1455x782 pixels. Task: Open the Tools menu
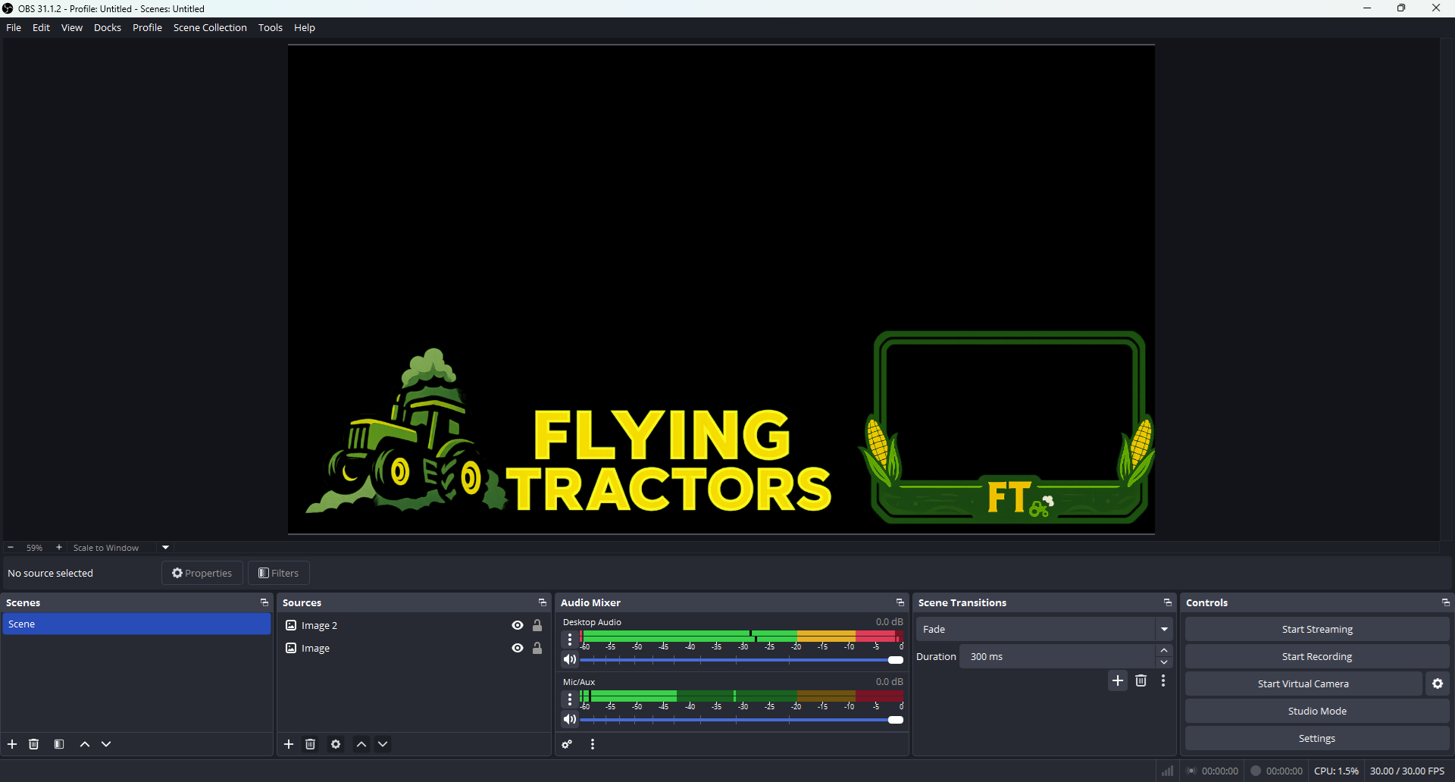click(x=270, y=27)
